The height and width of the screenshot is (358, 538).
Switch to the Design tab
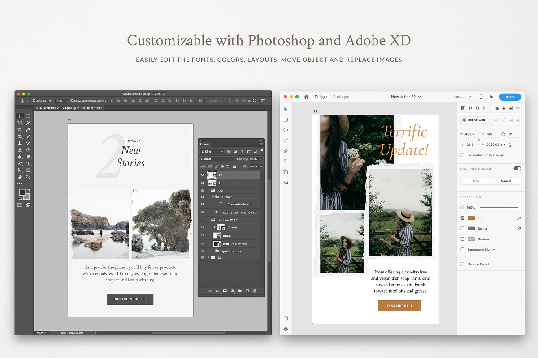[321, 97]
